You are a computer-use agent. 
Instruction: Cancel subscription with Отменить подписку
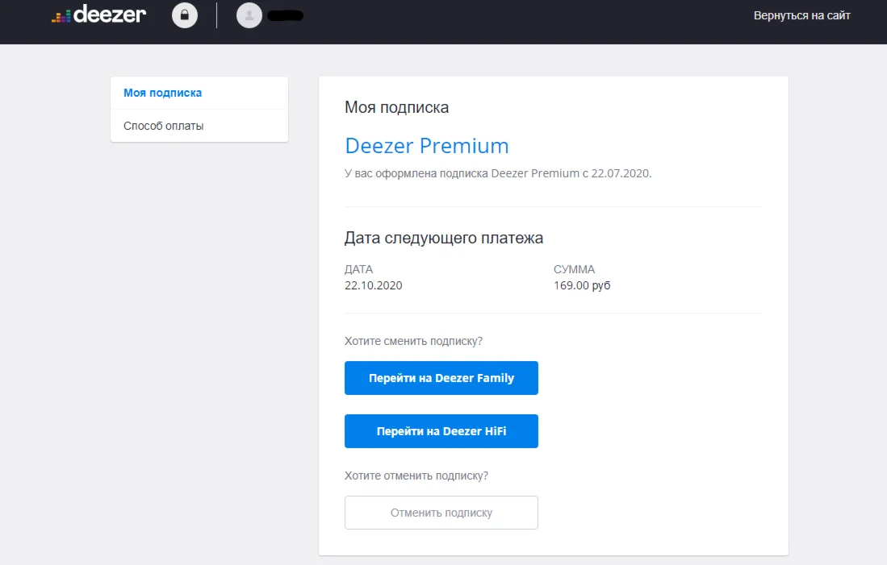(x=441, y=513)
